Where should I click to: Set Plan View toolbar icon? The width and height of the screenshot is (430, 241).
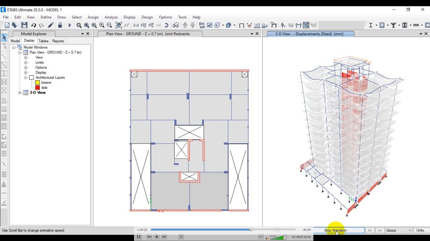[144, 25]
